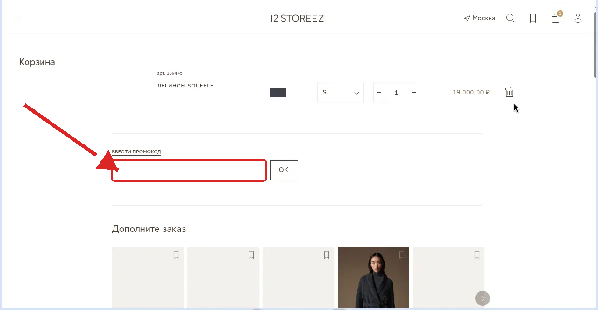Click the Дополните заказ heading
This screenshot has width=598, height=310.
pyautogui.click(x=149, y=229)
